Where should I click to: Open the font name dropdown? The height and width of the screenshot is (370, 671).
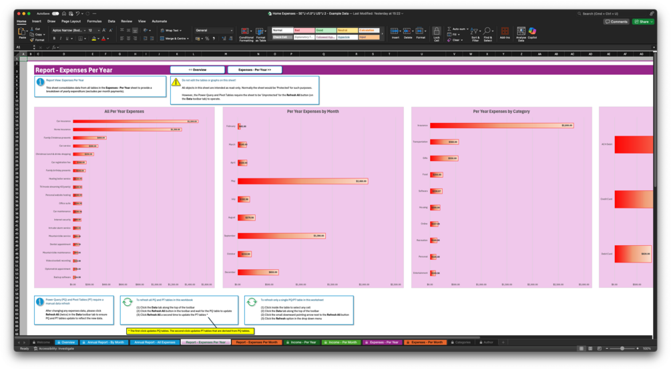coord(85,31)
